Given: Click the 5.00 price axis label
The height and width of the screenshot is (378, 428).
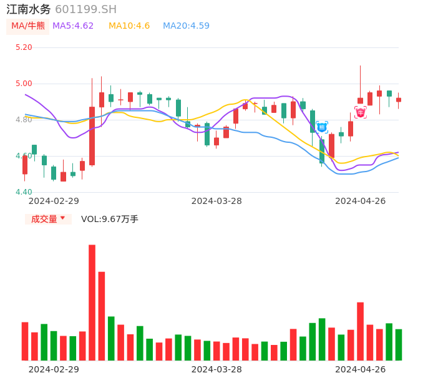Looking at the screenshot, I should click(x=24, y=84).
